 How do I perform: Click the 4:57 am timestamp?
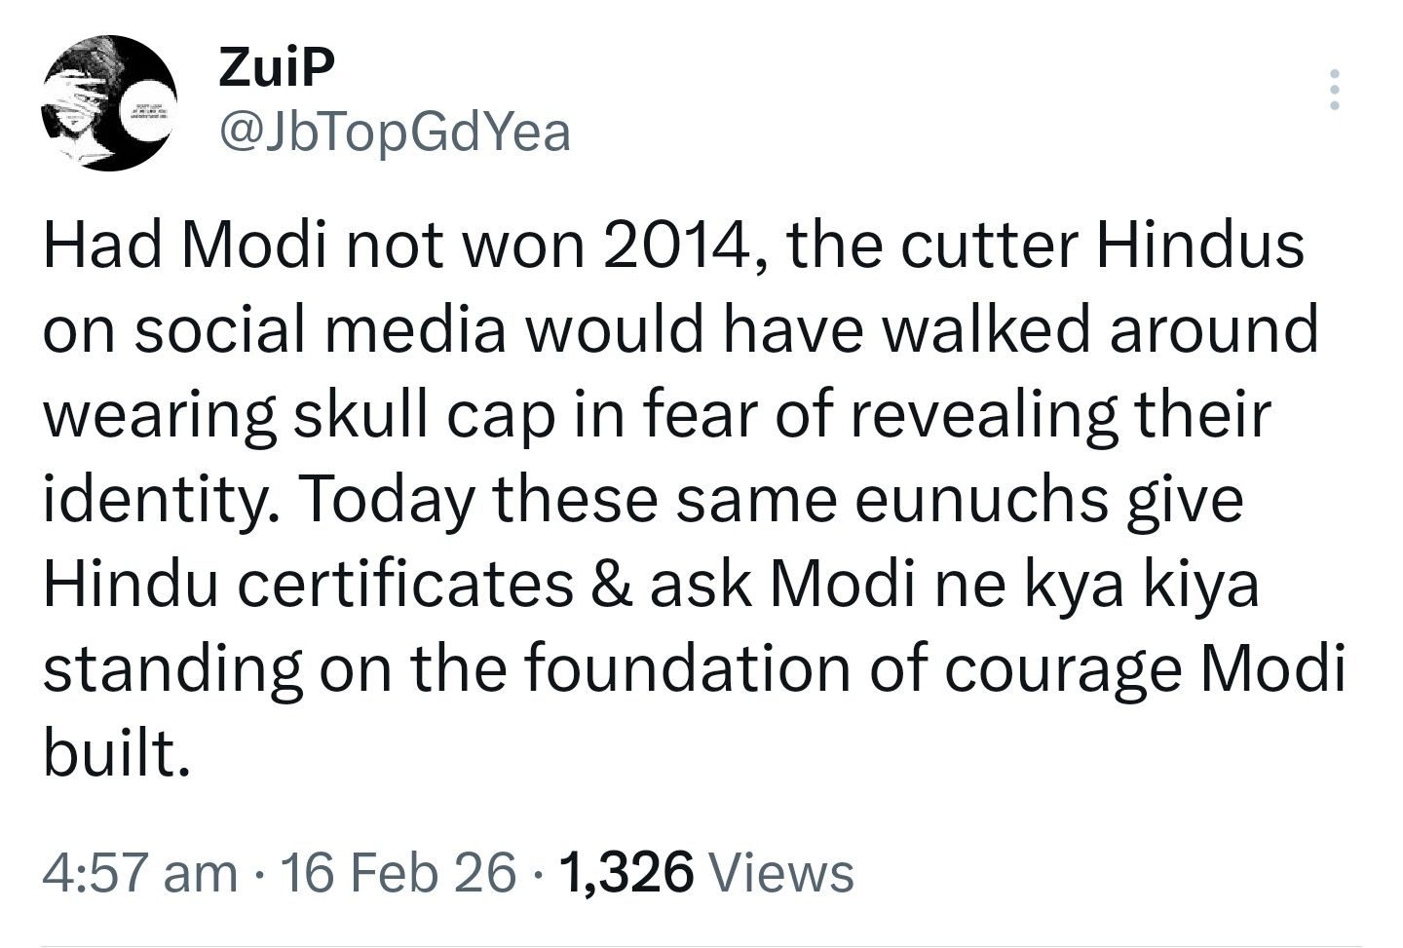point(140,872)
